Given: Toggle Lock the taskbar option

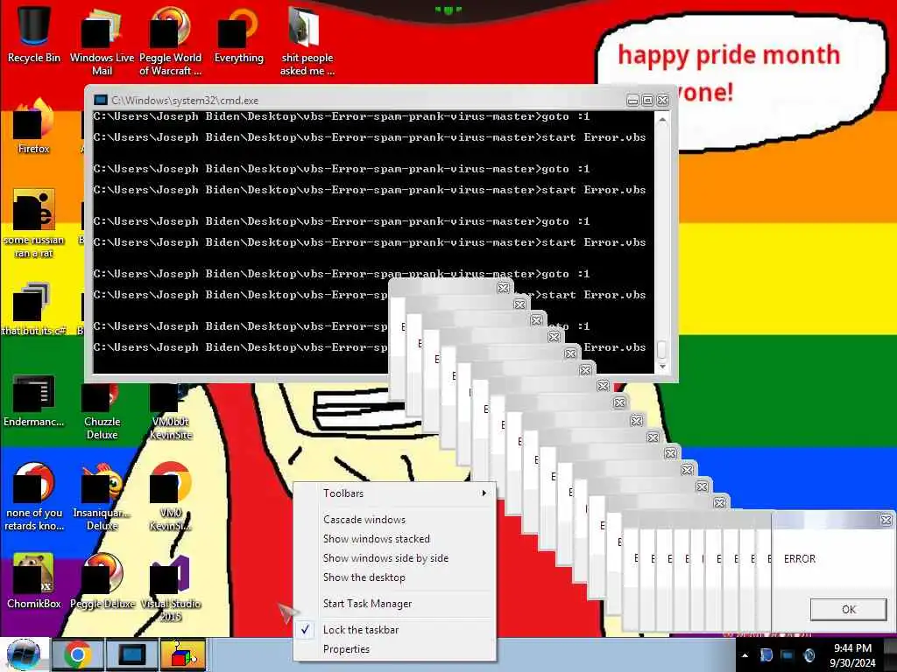Looking at the screenshot, I should coord(395,630).
